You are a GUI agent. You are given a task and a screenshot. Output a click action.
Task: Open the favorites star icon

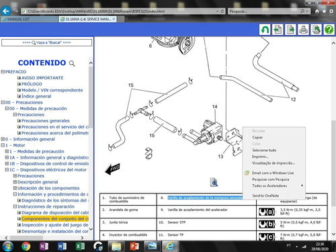[324, 11]
